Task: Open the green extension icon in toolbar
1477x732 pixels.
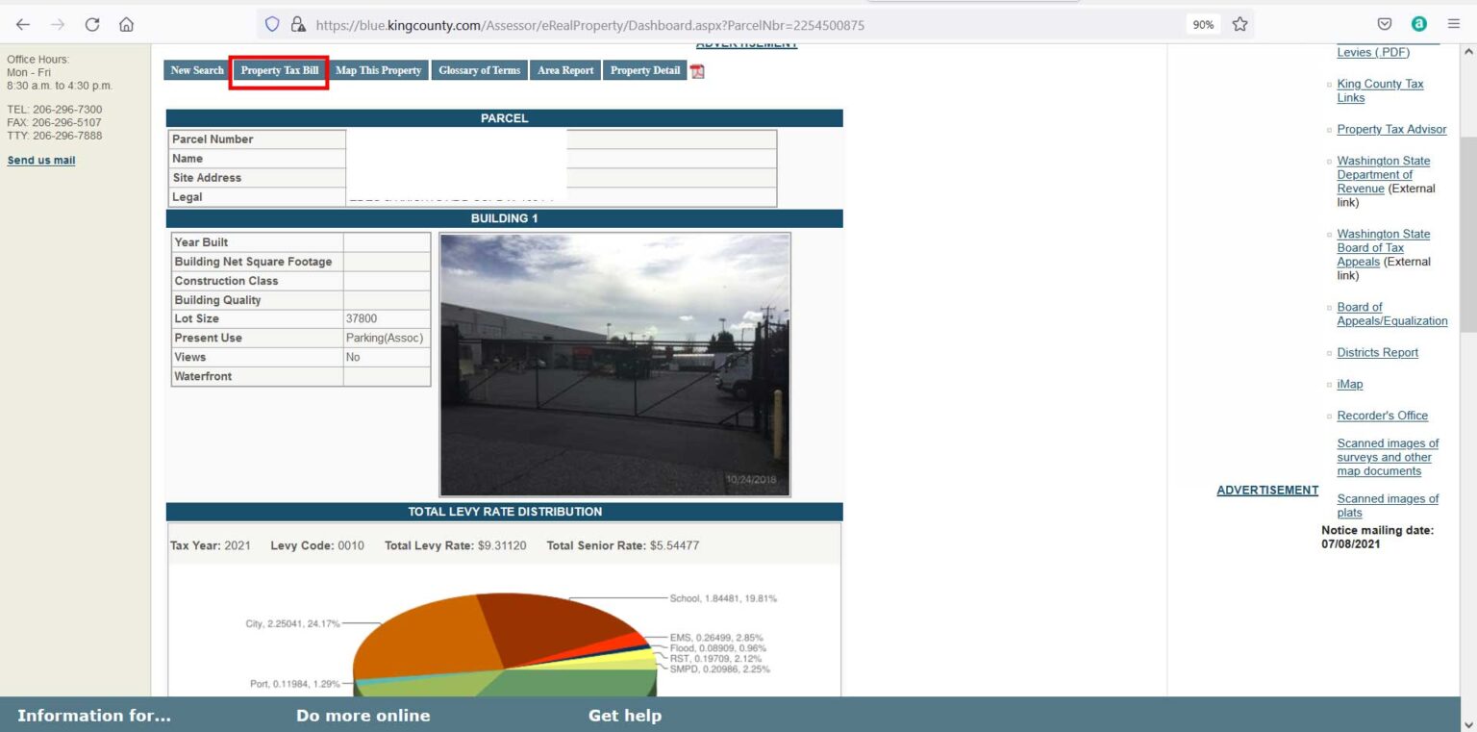Action: [1418, 25]
